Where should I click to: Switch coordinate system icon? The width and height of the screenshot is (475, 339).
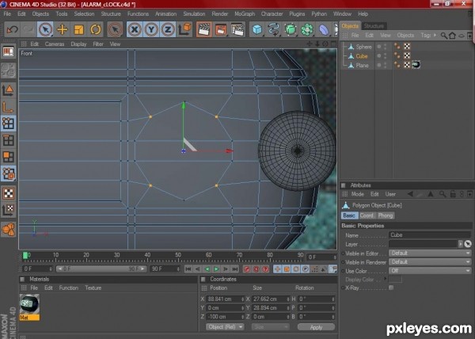tap(184, 29)
